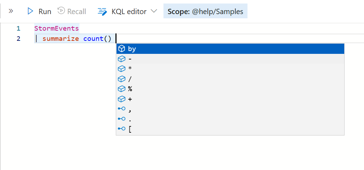Select the minus operator suggestion
Screen dimensions: 364x170
(230, 59)
